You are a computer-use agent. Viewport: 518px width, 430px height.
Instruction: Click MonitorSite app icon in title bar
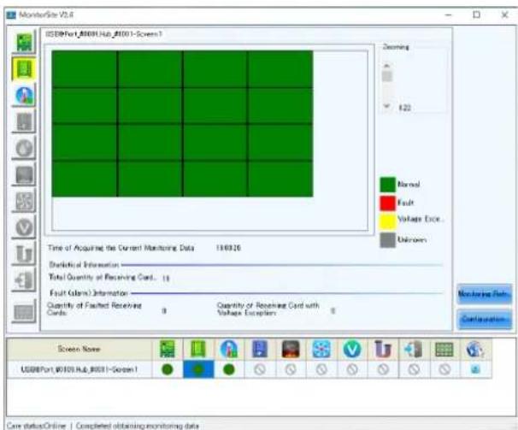[x=11, y=15]
